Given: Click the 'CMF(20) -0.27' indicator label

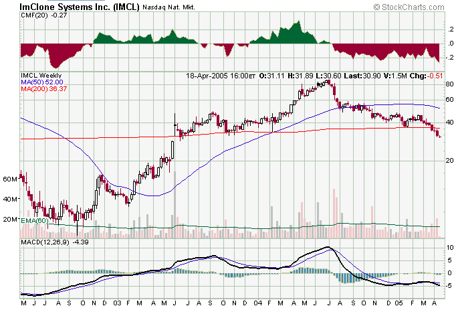Looking at the screenshot, I should tap(43, 15).
